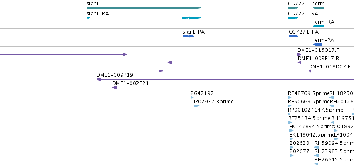Select the term-RA transcript arrow

click(x=318, y=26)
